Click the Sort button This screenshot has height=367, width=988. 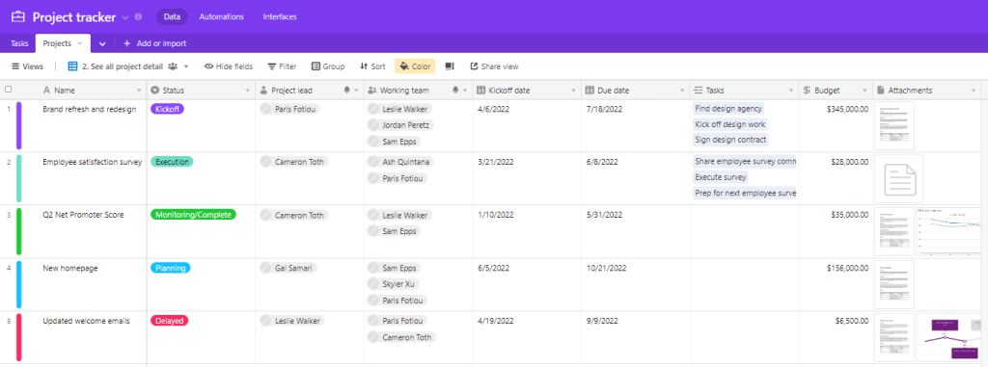pyautogui.click(x=372, y=66)
